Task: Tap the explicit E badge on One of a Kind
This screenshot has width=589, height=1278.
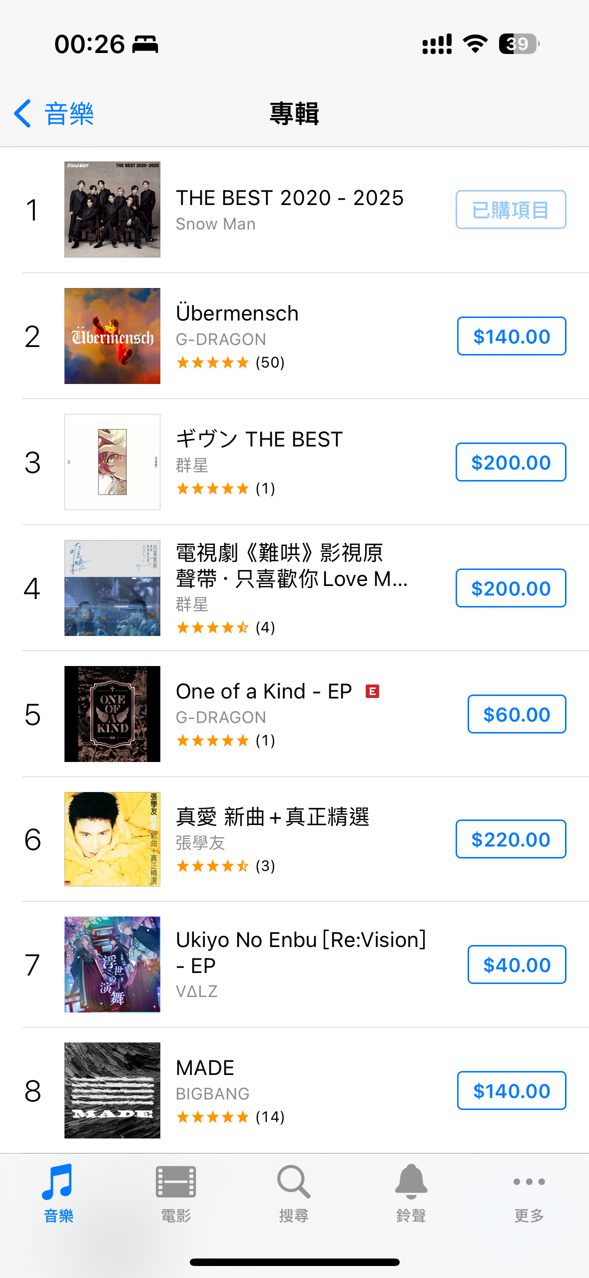Action: click(372, 691)
